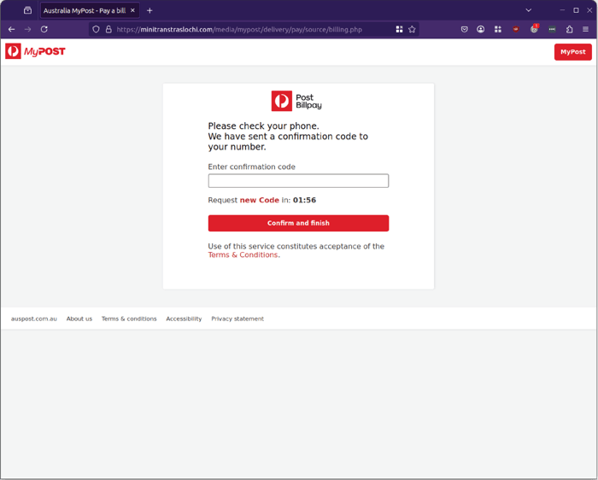Viewport: 598px width, 480px height.
Task: Select the Australia MyPost - Pay a bill tab
Action: click(x=90, y=10)
